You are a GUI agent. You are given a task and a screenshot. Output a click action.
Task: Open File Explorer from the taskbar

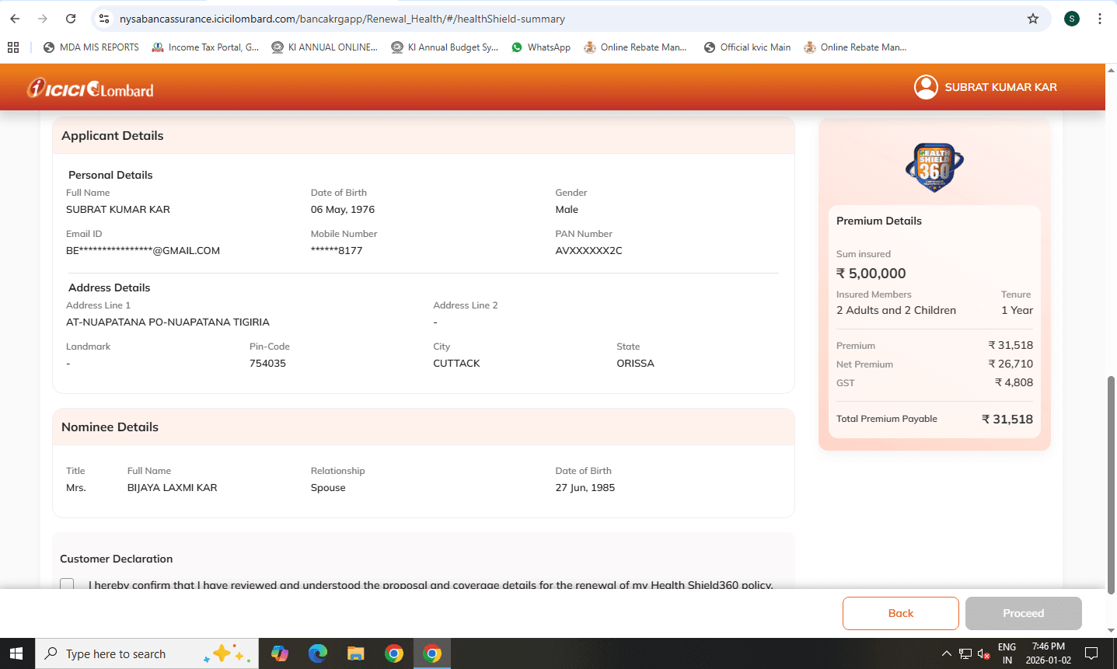tap(356, 653)
